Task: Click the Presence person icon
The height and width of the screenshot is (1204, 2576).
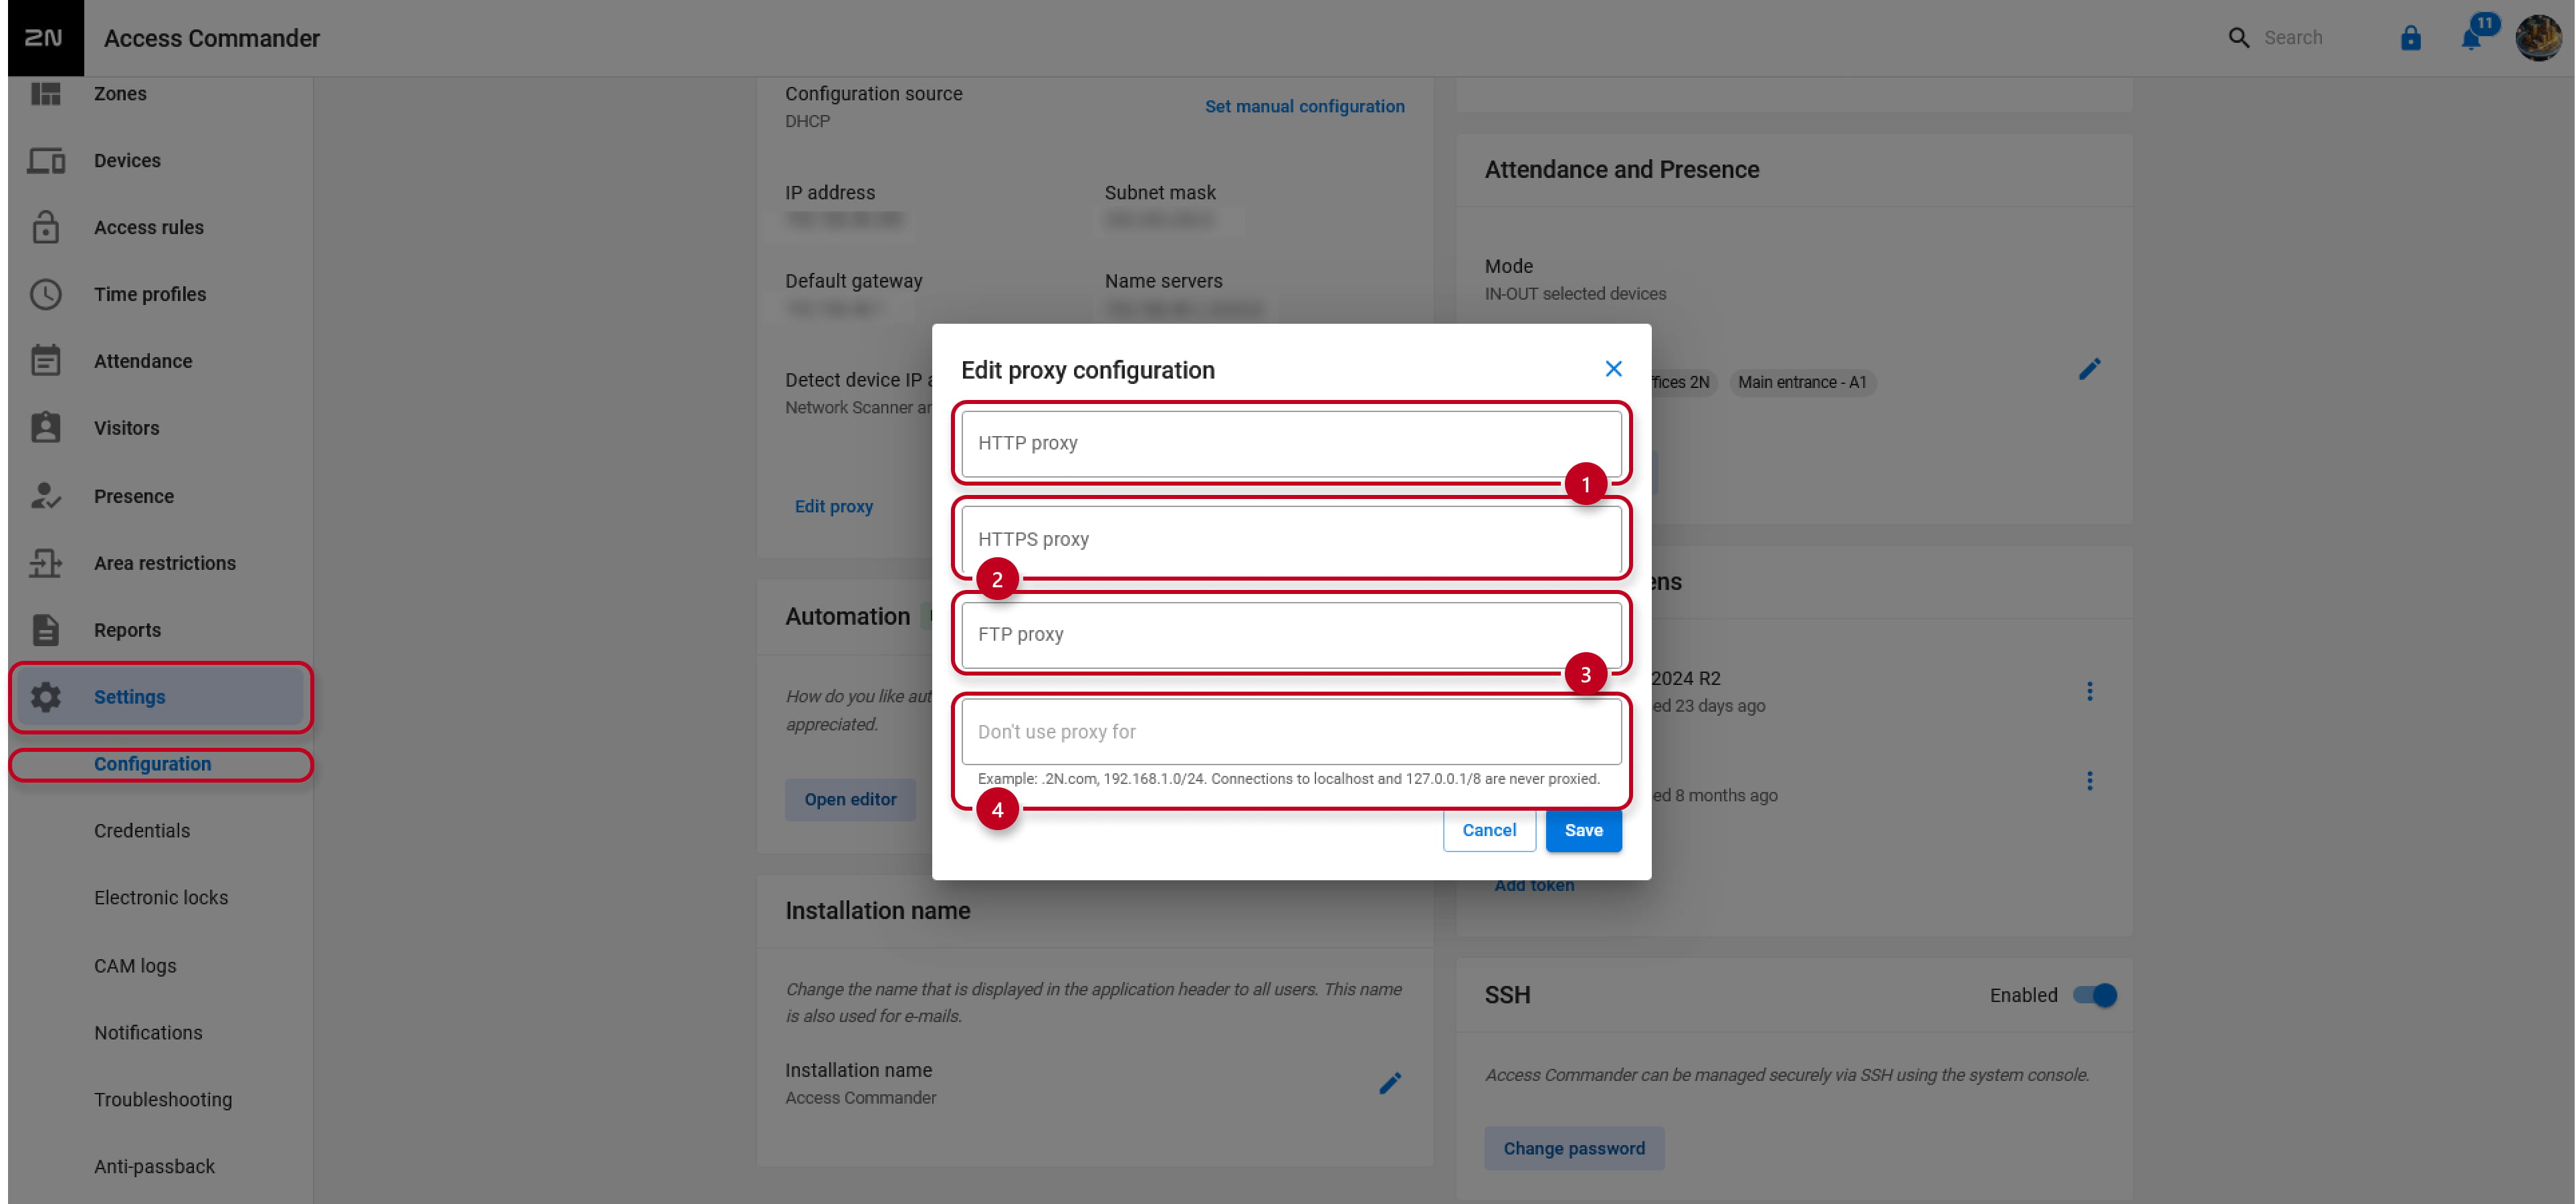Action: (x=46, y=496)
